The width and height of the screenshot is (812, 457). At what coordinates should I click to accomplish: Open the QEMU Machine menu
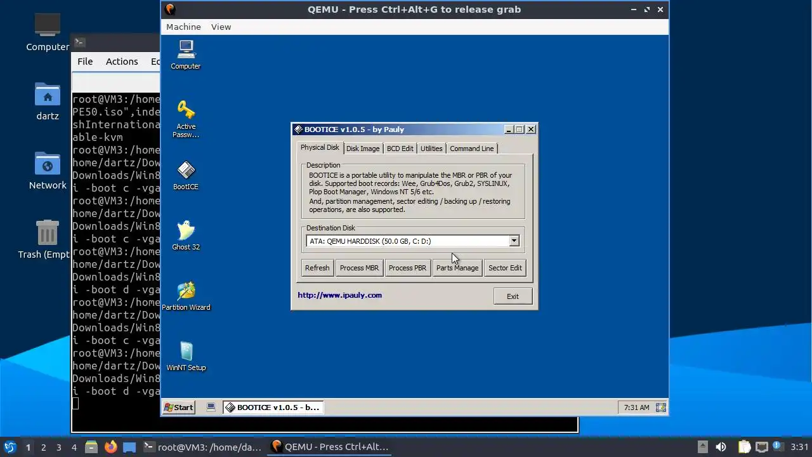click(183, 27)
